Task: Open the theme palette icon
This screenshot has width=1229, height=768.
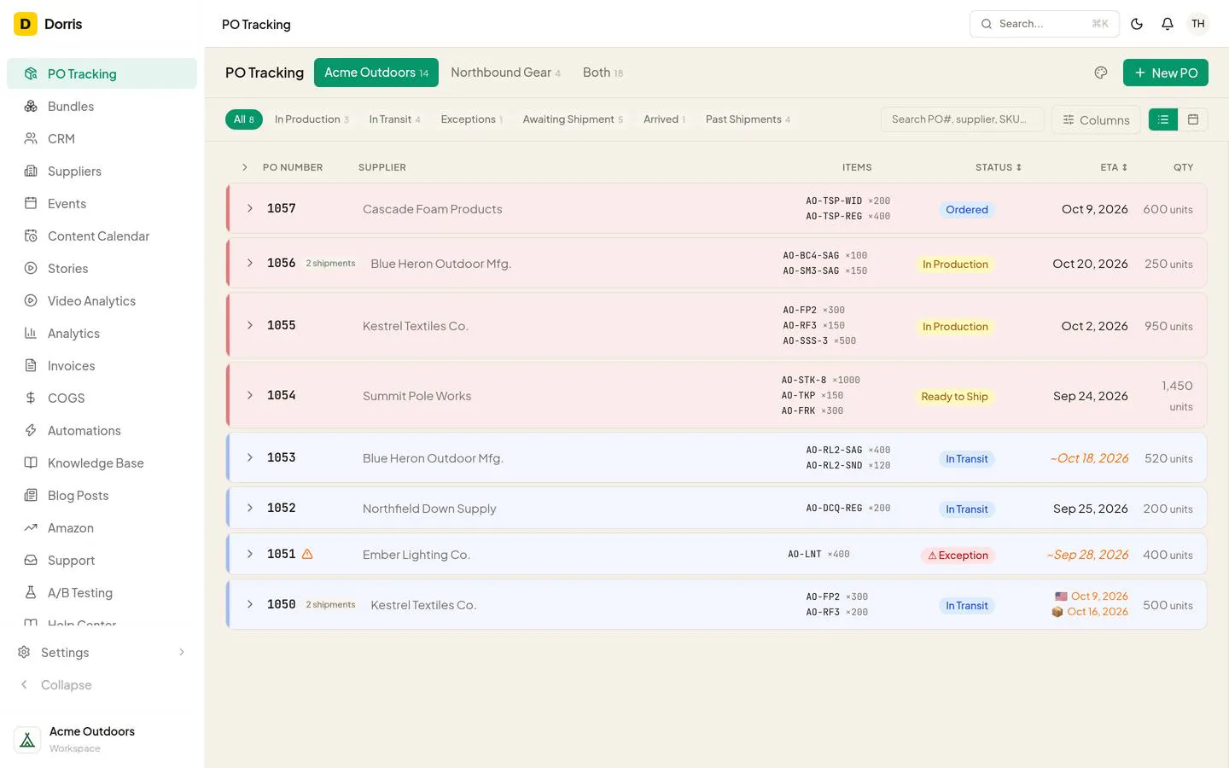Action: coord(1101,73)
